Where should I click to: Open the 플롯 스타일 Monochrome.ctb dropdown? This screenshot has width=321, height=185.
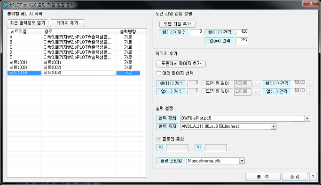pyautogui.click(x=242, y=161)
